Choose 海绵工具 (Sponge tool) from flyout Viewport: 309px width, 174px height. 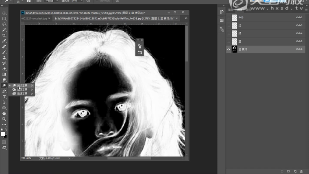(22, 94)
